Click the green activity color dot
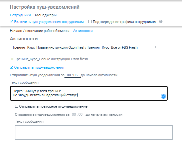The image size is (182, 145). pos(12,59)
